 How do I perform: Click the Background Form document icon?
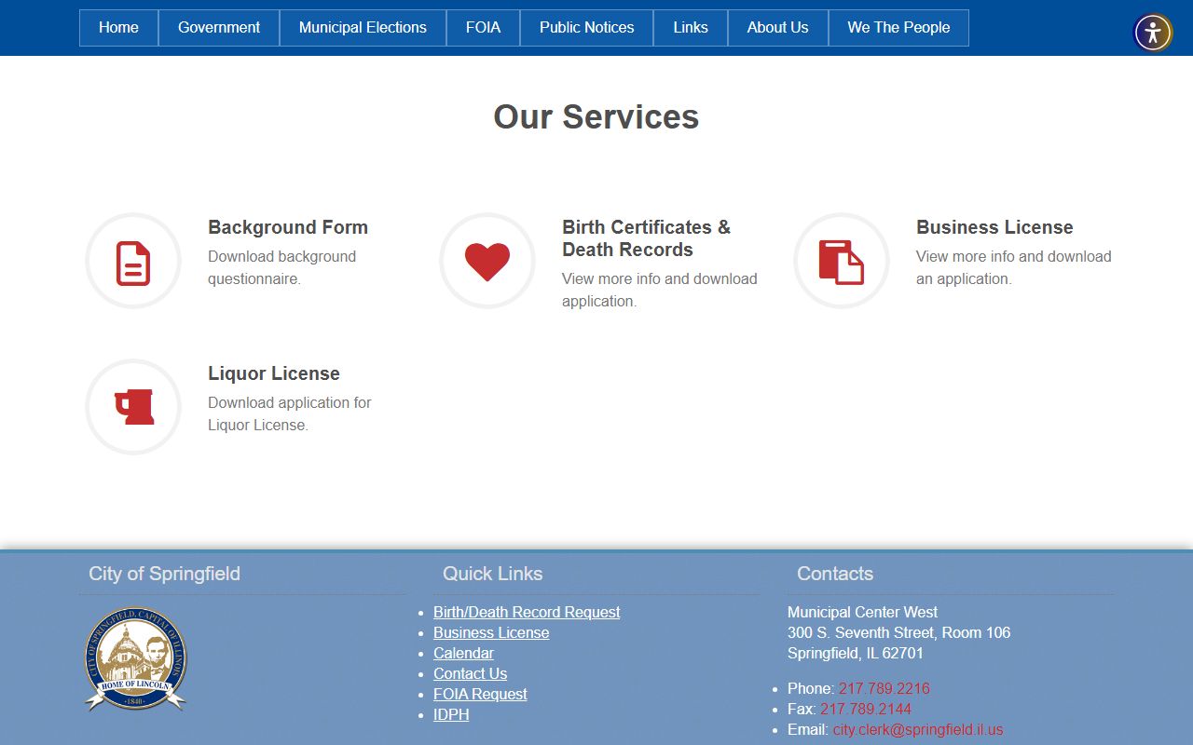133,263
